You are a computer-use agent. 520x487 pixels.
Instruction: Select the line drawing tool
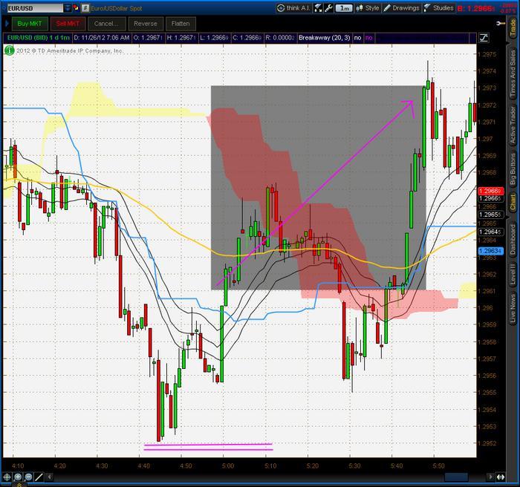point(39,477)
